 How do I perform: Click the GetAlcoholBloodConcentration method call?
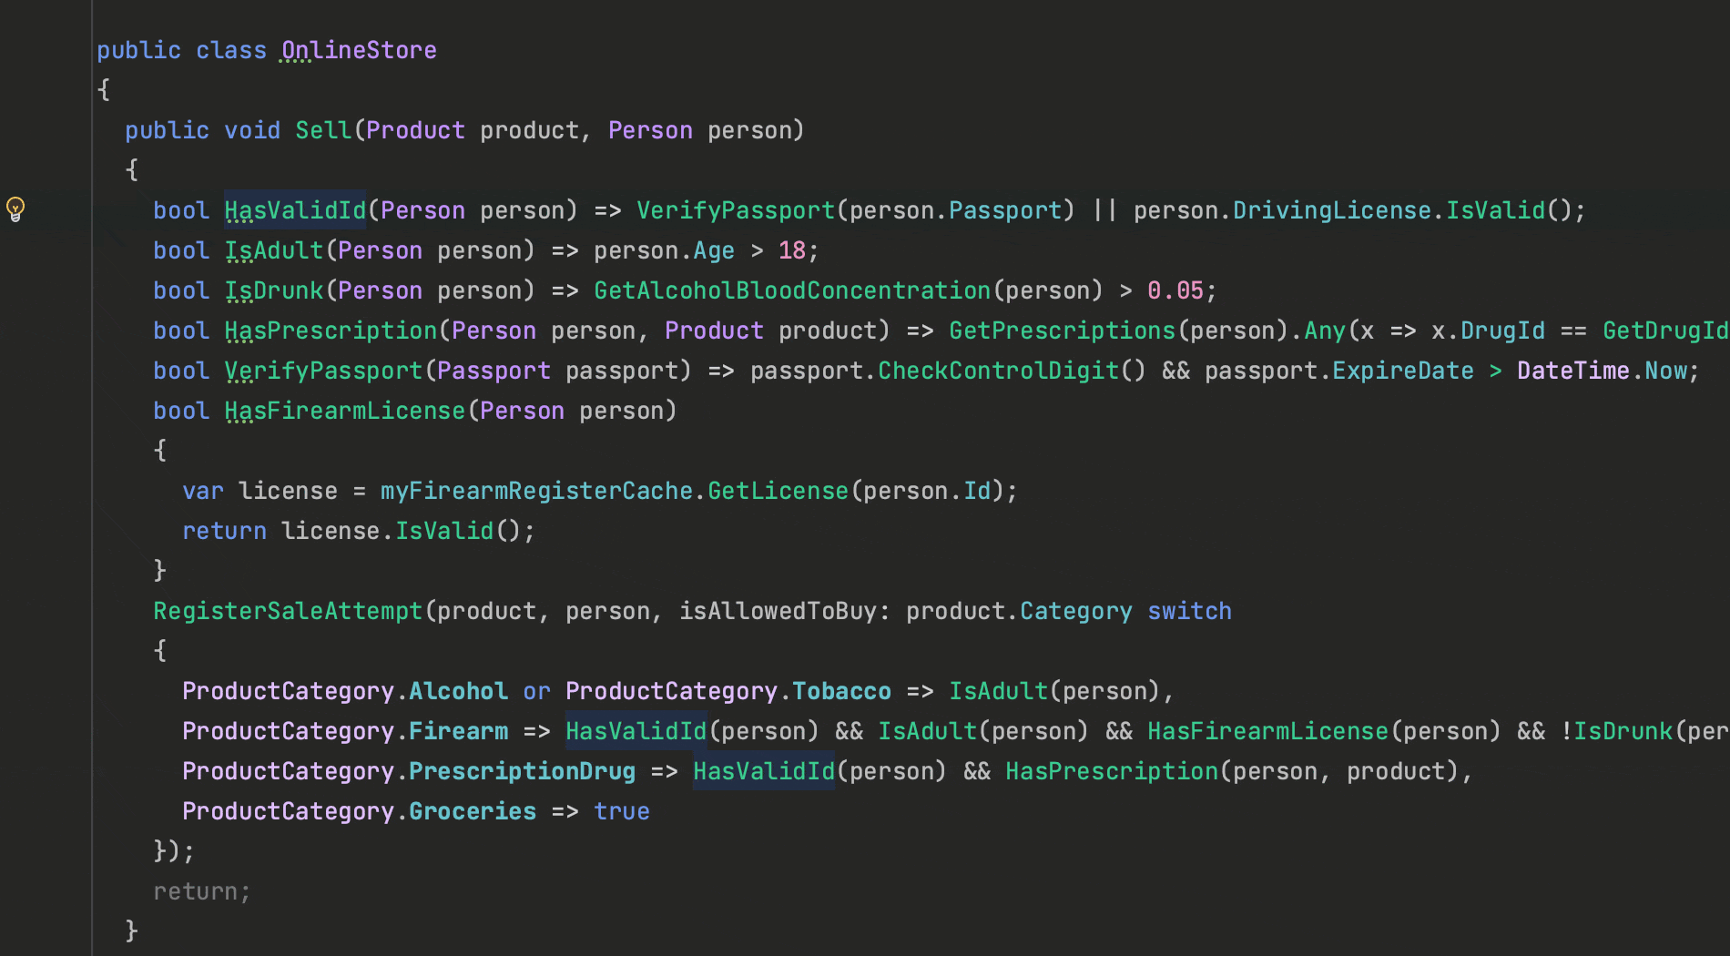791,290
